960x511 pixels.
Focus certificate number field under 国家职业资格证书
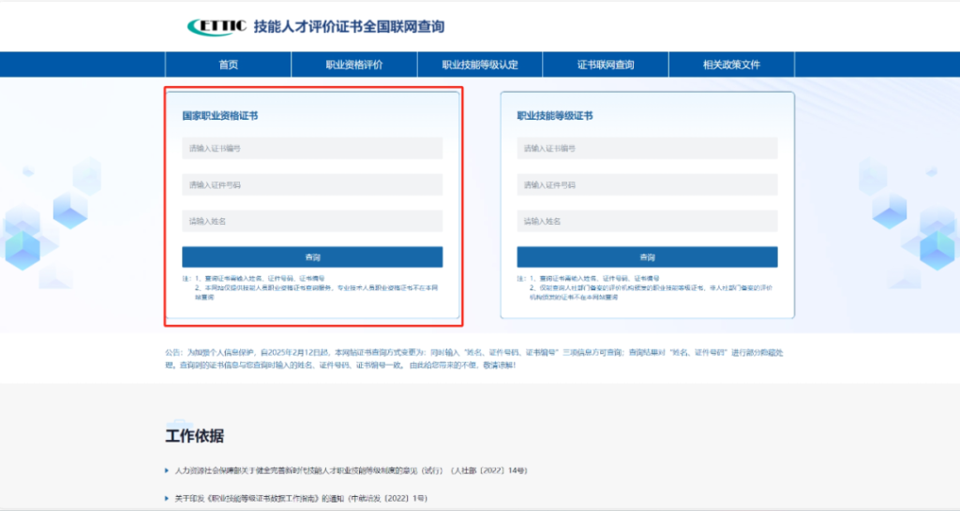(312, 149)
